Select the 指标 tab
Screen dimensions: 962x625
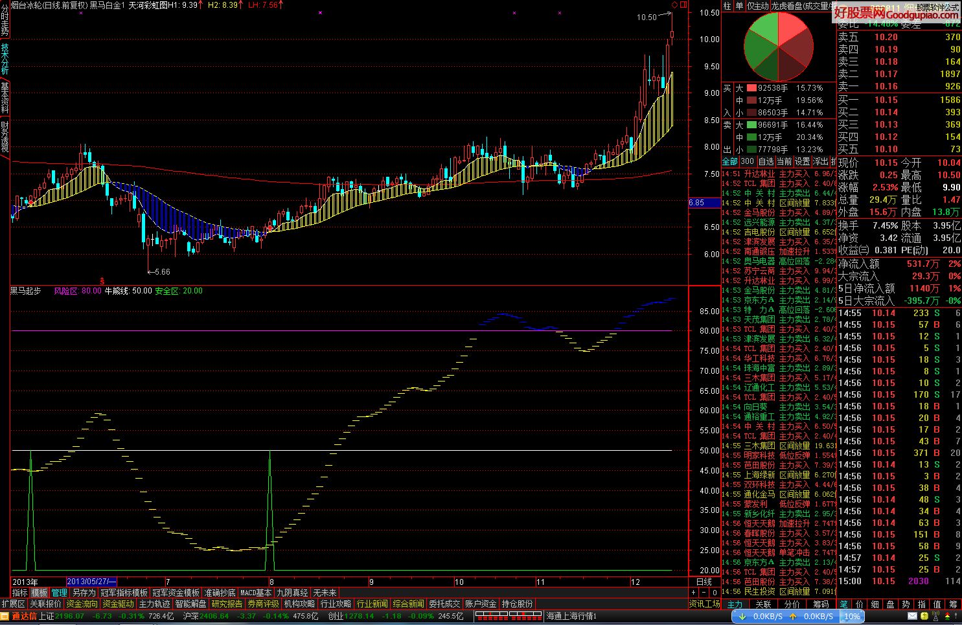tap(20, 593)
